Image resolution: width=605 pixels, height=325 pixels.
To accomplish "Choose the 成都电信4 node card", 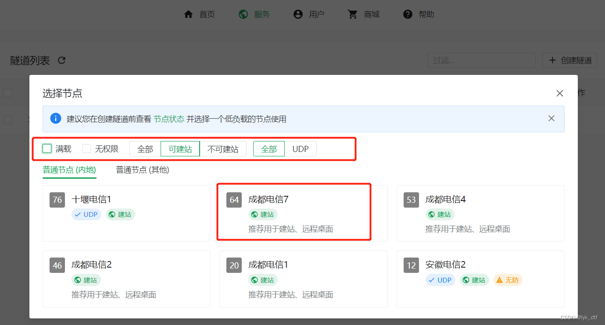I will [x=480, y=213].
